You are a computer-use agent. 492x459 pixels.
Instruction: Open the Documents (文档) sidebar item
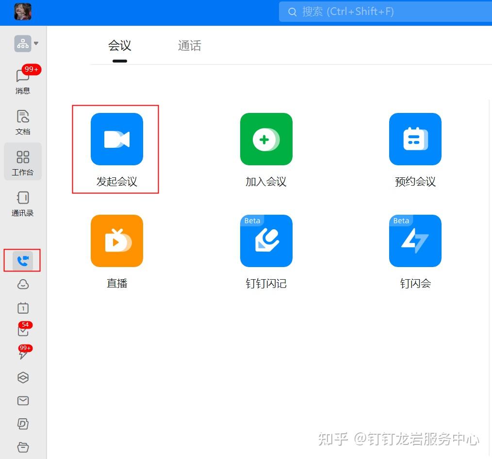23,122
